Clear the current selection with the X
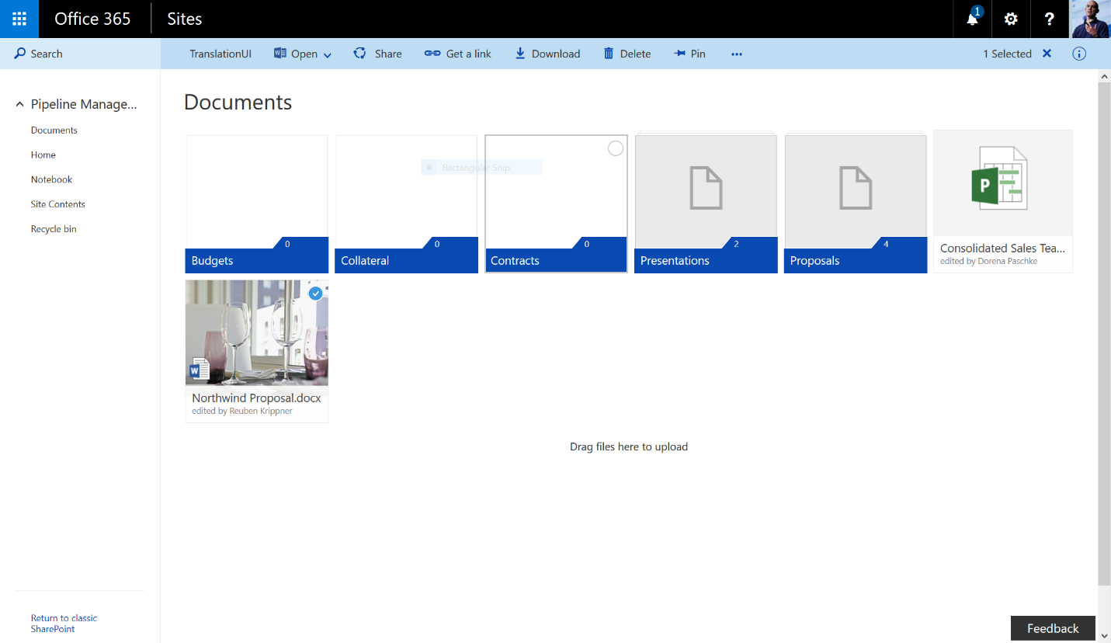 click(1047, 54)
